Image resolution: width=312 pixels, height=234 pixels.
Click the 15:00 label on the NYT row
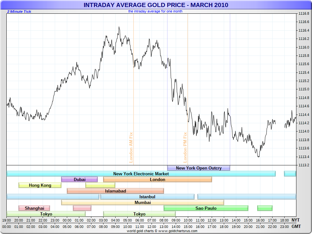[x=248, y=221]
